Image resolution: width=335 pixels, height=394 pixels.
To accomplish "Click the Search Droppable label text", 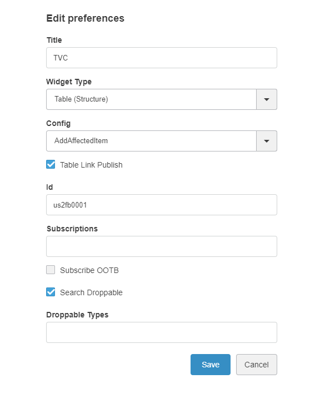I will point(91,292).
